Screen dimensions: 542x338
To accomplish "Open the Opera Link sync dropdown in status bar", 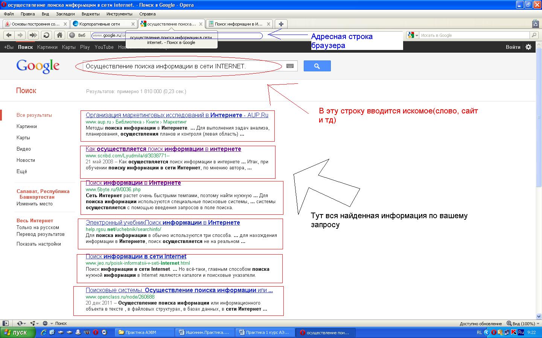I will (x=21, y=323).
